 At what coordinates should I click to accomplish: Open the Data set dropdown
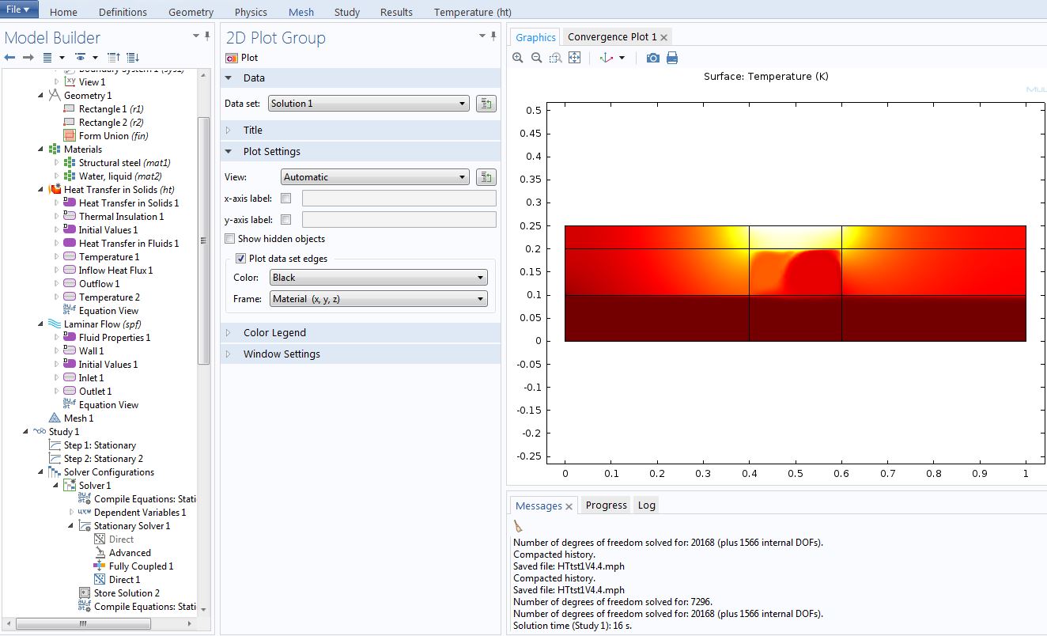[x=369, y=104]
